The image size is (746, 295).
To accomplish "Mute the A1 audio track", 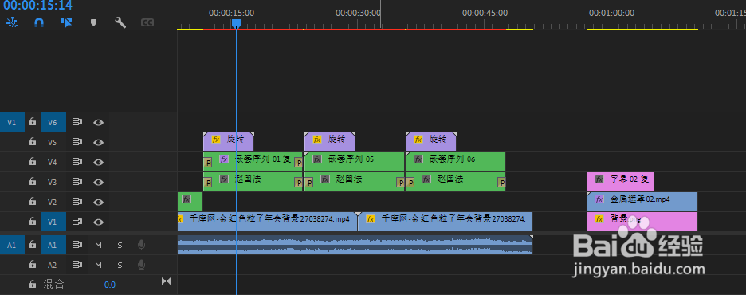I will (x=99, y=245).
